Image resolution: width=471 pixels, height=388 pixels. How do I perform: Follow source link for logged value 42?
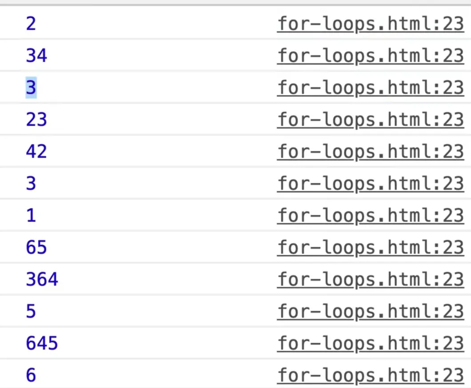pyautogui.click(x=371, y=151)
